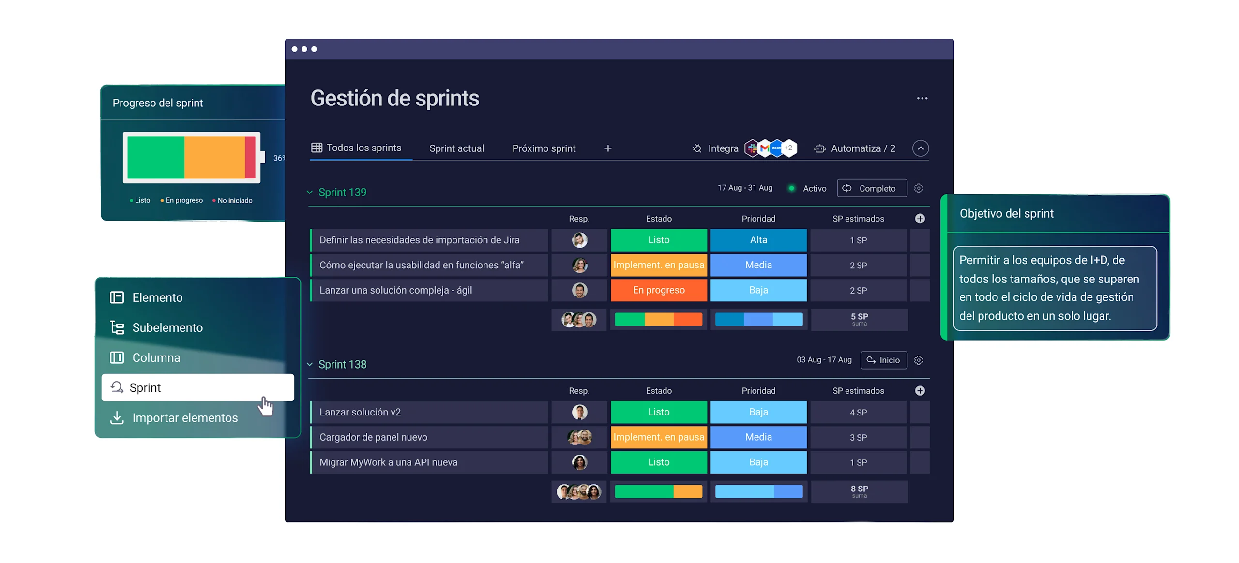Choose Importar elementos from the menu

click(x=197, y=417)
